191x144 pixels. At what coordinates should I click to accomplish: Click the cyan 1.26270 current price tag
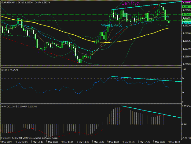(186, 23)
